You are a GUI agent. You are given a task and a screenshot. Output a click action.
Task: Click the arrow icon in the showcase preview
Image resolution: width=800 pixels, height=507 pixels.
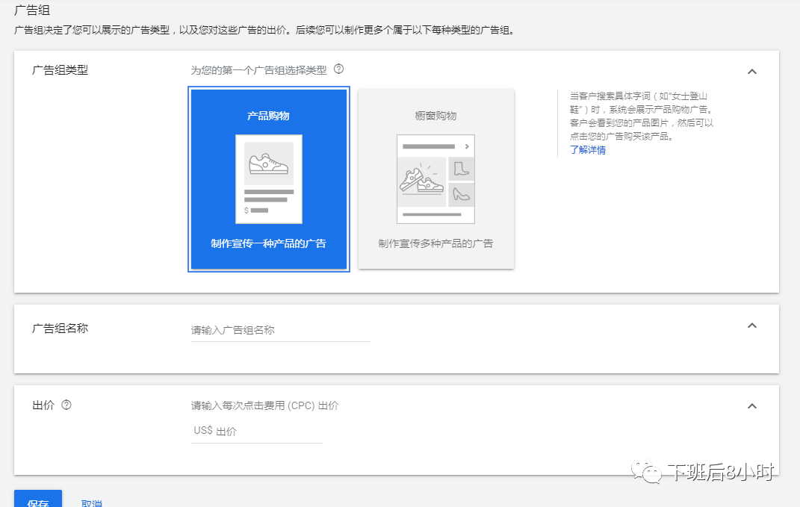(x=467, y=146)
